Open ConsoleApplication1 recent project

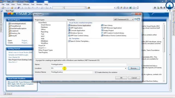point(17,24)
